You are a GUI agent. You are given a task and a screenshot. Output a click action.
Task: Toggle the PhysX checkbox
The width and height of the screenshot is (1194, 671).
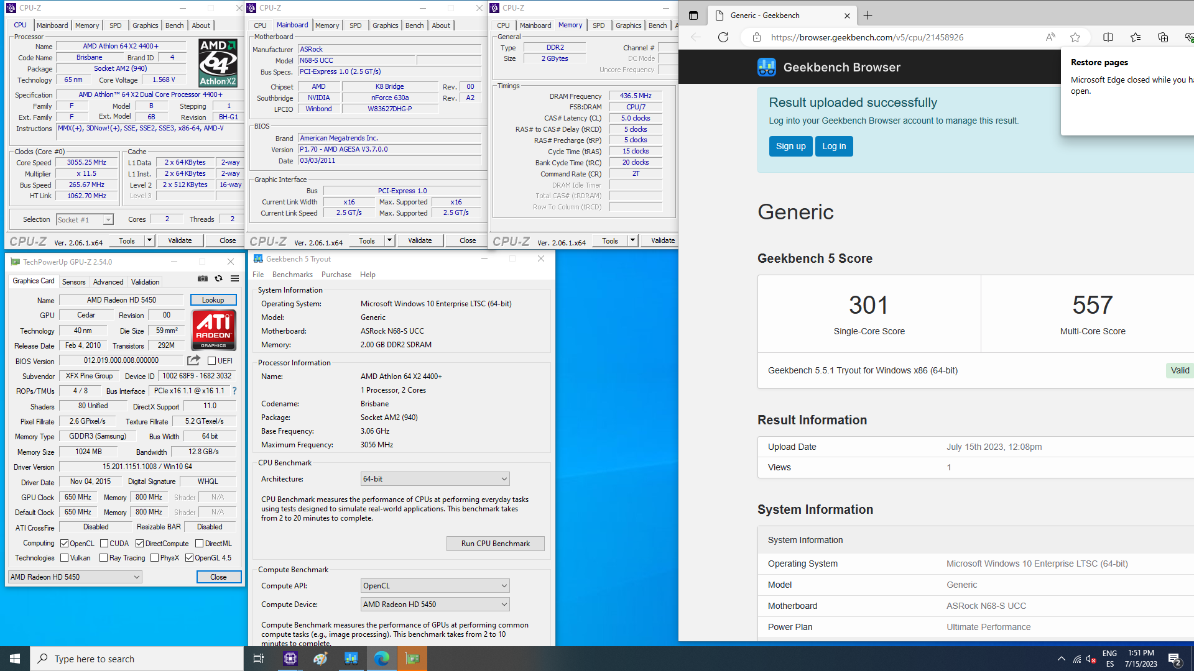(155, 558)
